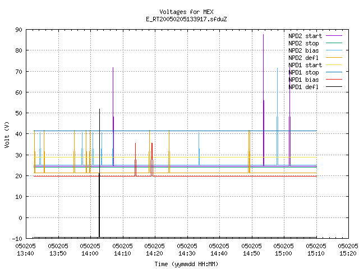Click the y-axis tick label 70
The width and height of the screenshot is (359, 269).
tap(19, 72)
